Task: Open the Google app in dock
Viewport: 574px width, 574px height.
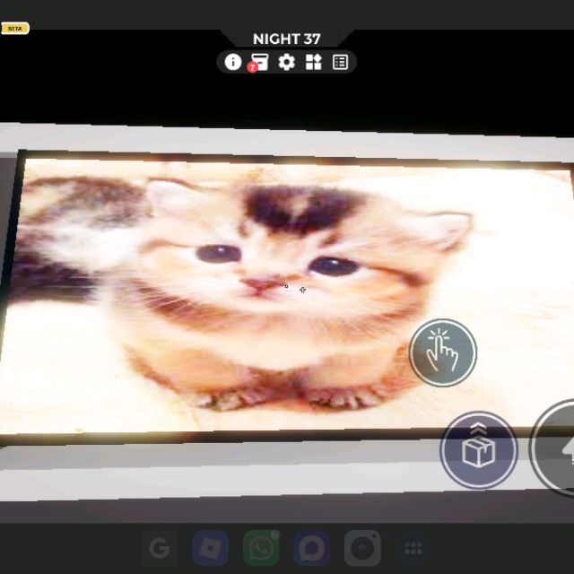Action: (x=160, y=548)
